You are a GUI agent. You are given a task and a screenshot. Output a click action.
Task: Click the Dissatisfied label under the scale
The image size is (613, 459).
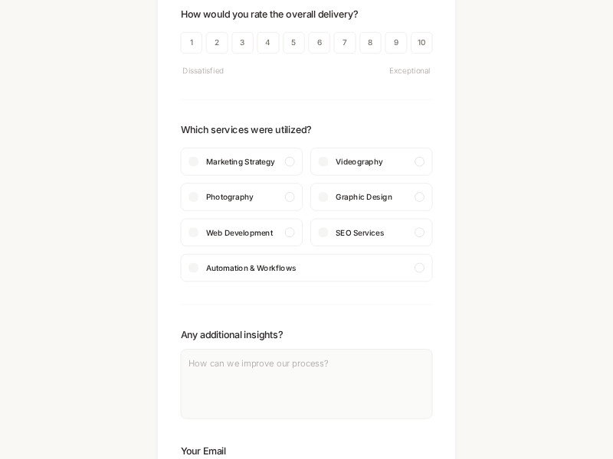click(x=203, y=70)
